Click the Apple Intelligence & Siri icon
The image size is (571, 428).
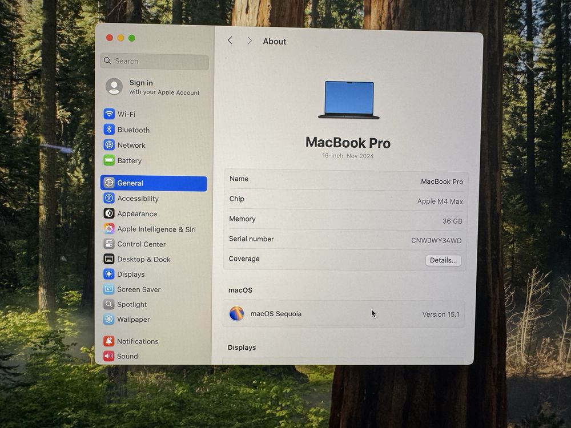coord(109,229)
